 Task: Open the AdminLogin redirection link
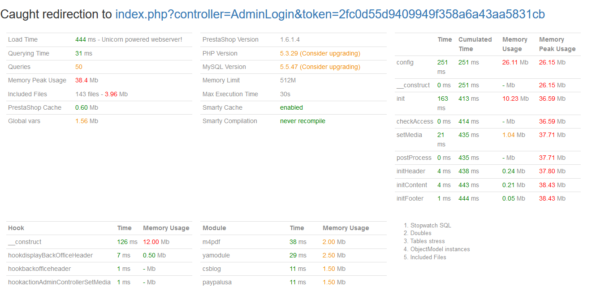click(330, 14)
